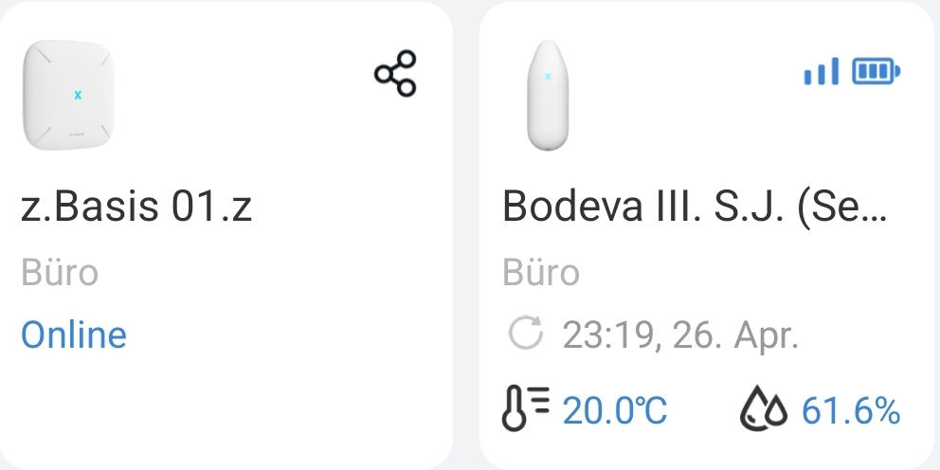Screen dimensions: 940x470
Task: Tap the share icon on z.Basis card
Action: click(395, 74)
